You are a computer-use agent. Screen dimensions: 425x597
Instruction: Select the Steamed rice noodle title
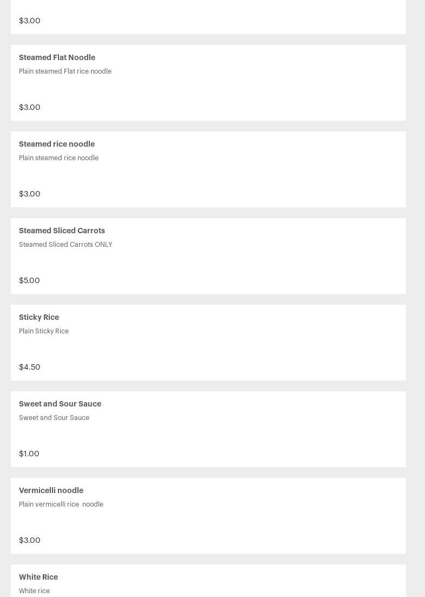(x=57, y=144)
